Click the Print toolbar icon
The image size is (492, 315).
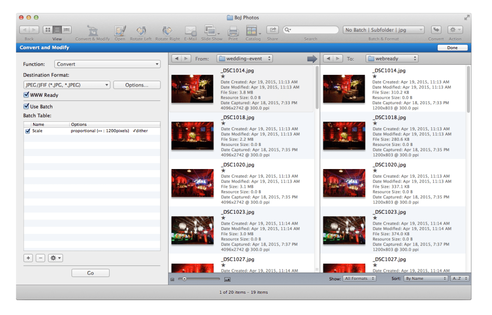(x=233, y=31)
